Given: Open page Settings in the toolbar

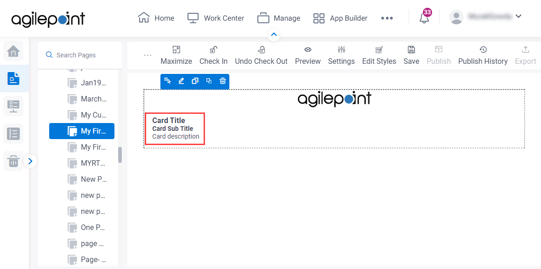Looking at the screenshot, I should (x=341, y=56).
